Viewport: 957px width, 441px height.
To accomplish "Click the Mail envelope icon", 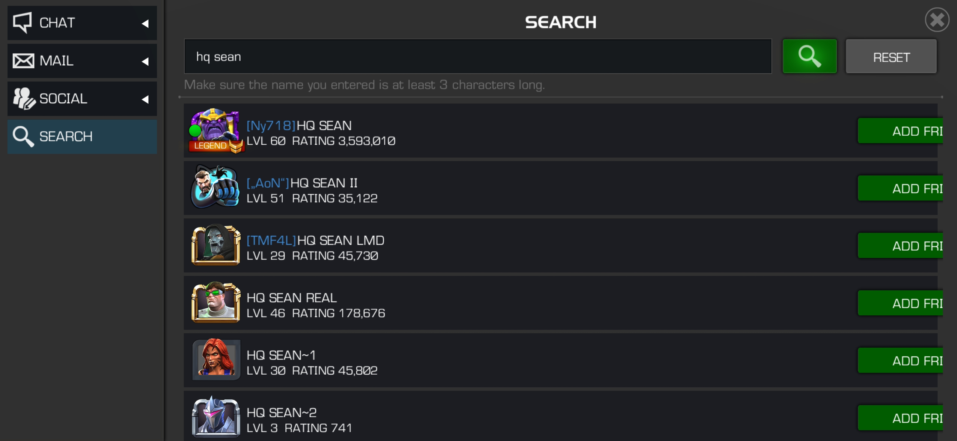I will 23,61.
